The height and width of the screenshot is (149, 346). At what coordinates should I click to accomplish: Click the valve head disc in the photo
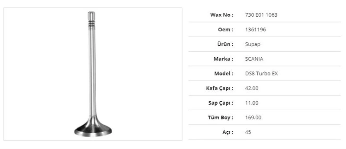tap(93, 130)
